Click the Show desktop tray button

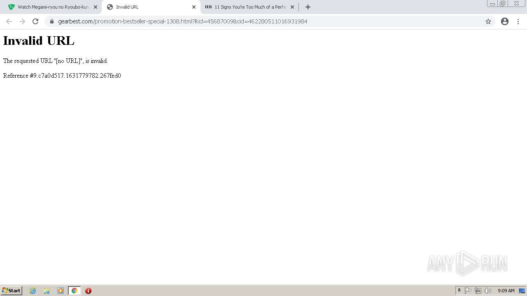[x=522, y=291]
